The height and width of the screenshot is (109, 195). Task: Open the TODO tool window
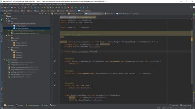(53, 105)
